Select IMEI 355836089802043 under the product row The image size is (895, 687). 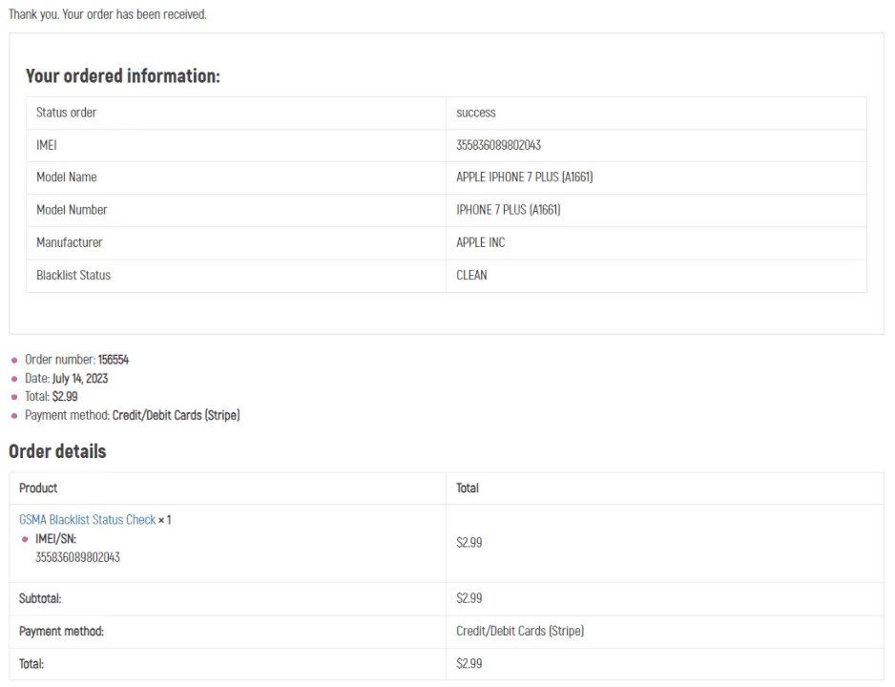(77, 557)
